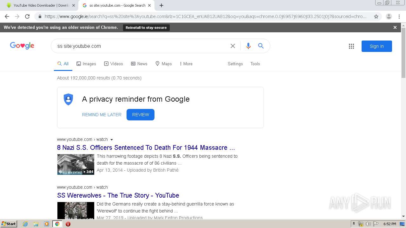The width and height of the screenshot is (406, 228).
Task: Open search Tools options
Action: click(x=255, y=64)
